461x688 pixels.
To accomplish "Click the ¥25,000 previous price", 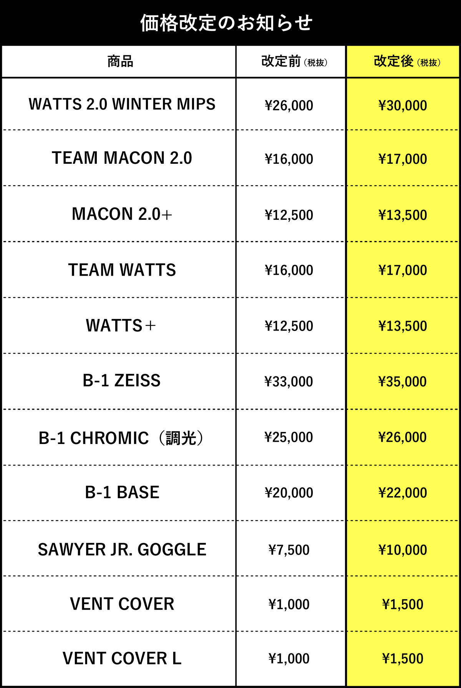I will (289, 437).
